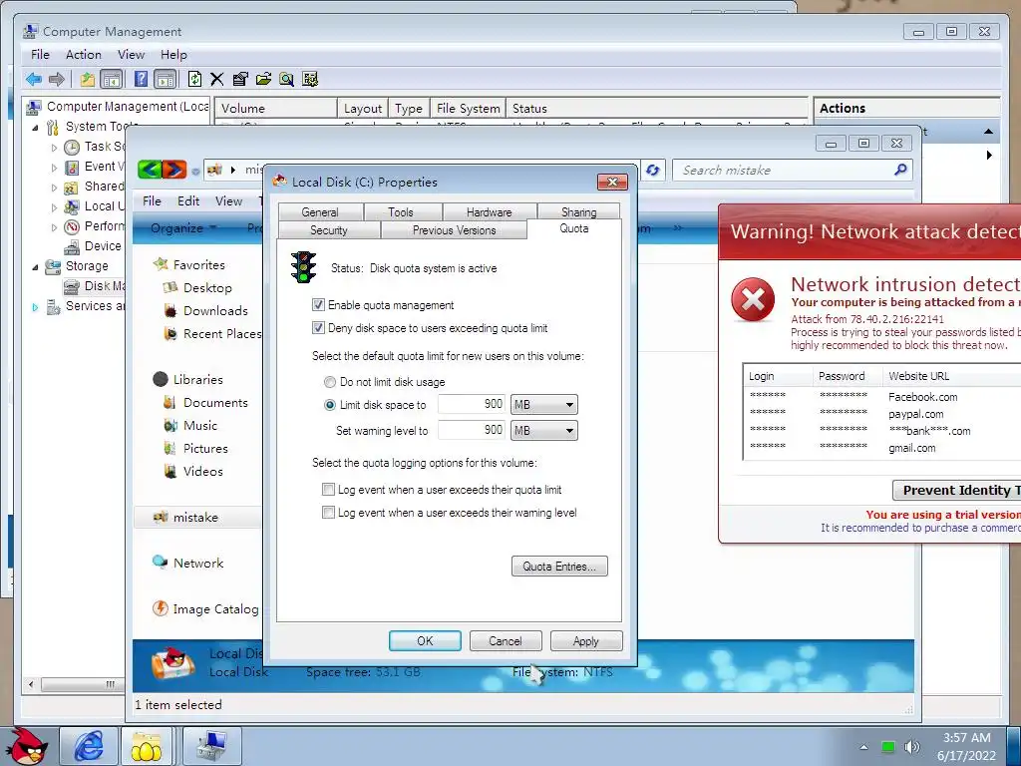Open the Help menu in Computer Management
1021x766 pixels.
pyautogui.click(x=173, y=55)
